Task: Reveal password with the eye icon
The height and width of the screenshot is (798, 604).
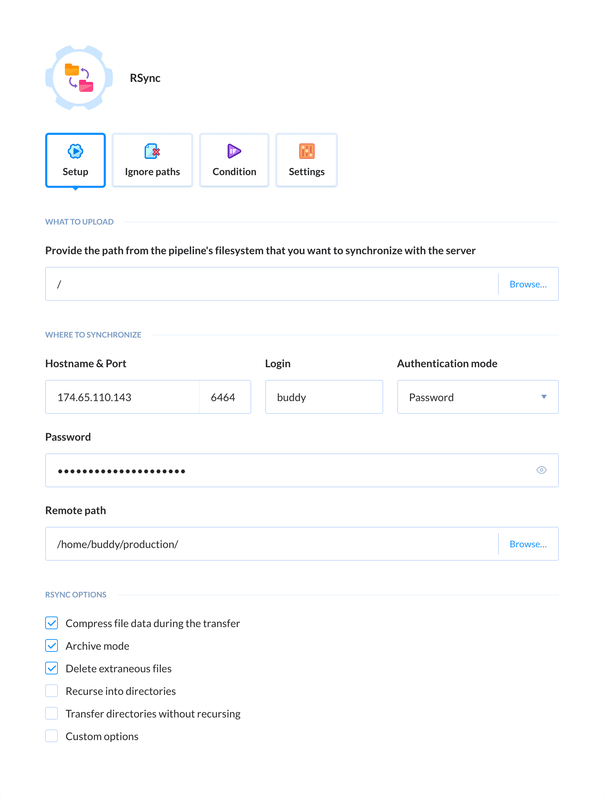Action: (541, 470)
